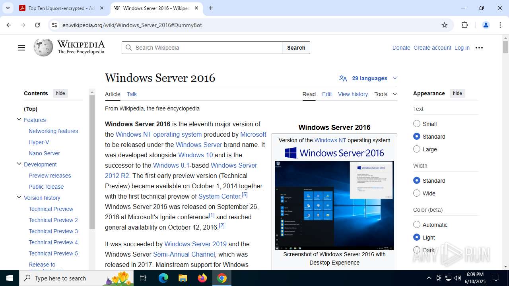This screenshot has height=286, width=509.
Task: Go to Technical Preview 3 in contents
Action: click(x=53, y=231)
